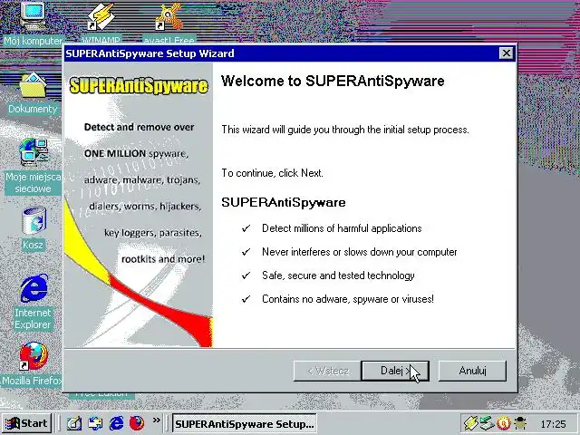
Task: Open the Start menu
Action: 26,423
